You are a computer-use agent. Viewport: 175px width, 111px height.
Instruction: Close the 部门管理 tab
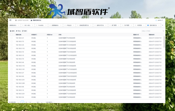click(119, 25)
